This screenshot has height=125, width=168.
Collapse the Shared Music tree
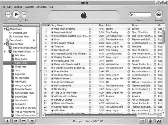[x=5, y=44]
